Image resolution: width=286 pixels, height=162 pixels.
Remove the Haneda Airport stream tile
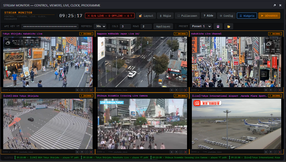pos(280,152)
